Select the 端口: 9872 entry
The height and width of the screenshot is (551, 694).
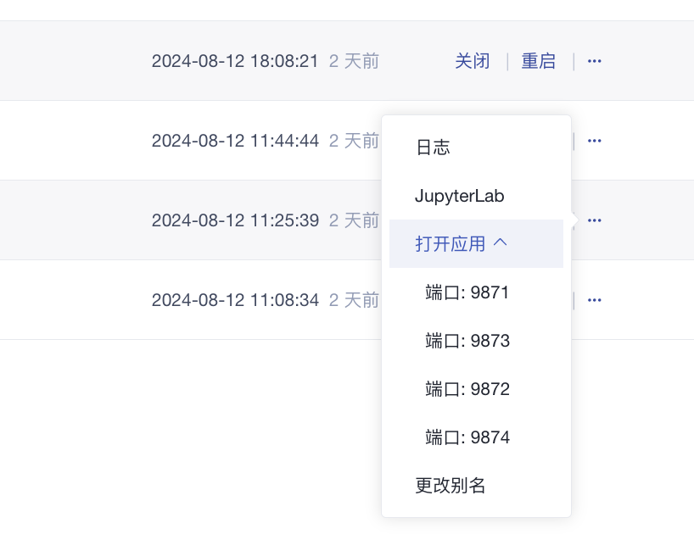tap(467, 389)
